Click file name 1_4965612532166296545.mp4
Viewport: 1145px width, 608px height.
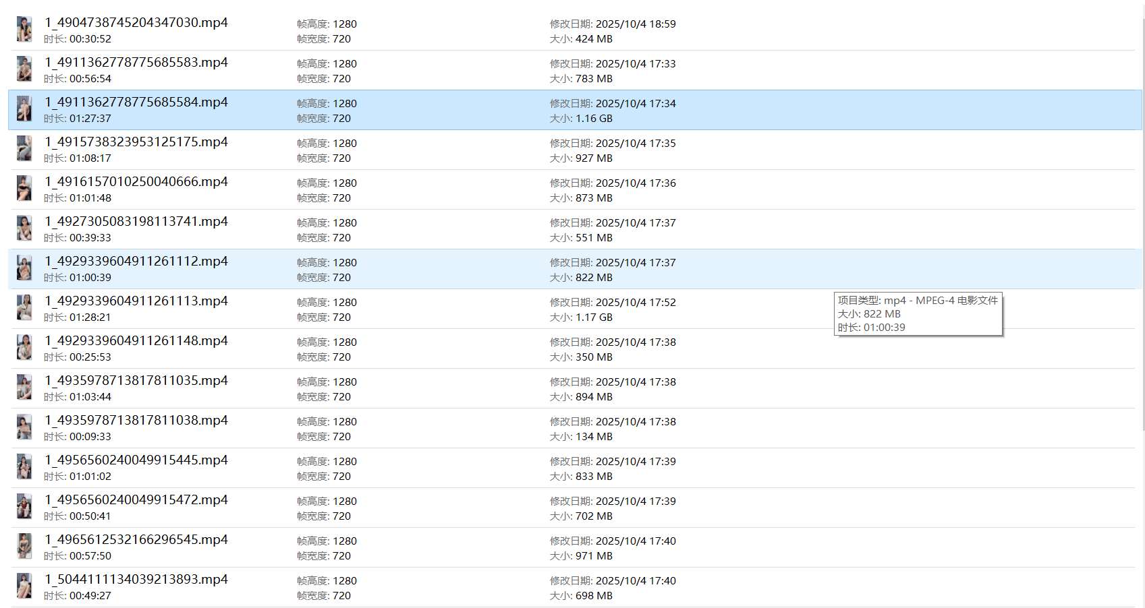coord(136,540)
